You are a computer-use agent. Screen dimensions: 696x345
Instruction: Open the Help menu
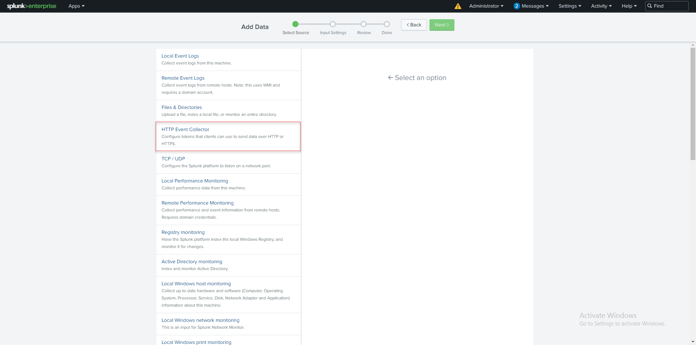[x=629, y=6]
